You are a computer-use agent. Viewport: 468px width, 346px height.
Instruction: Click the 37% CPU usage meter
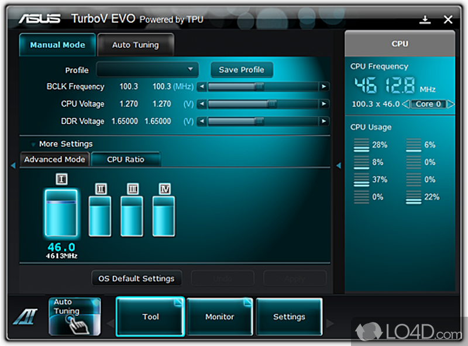point(362,179)
